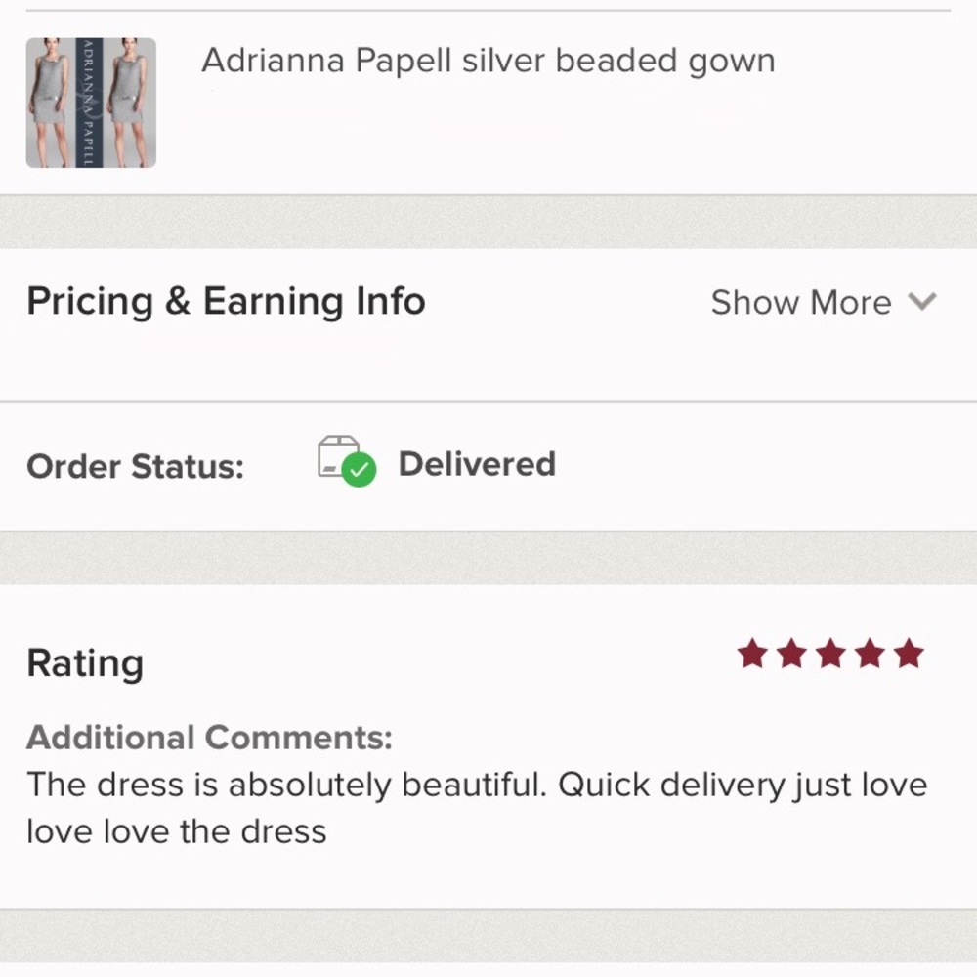
Task: Click the Additional Comments label
Action: (x=209, y=737)
